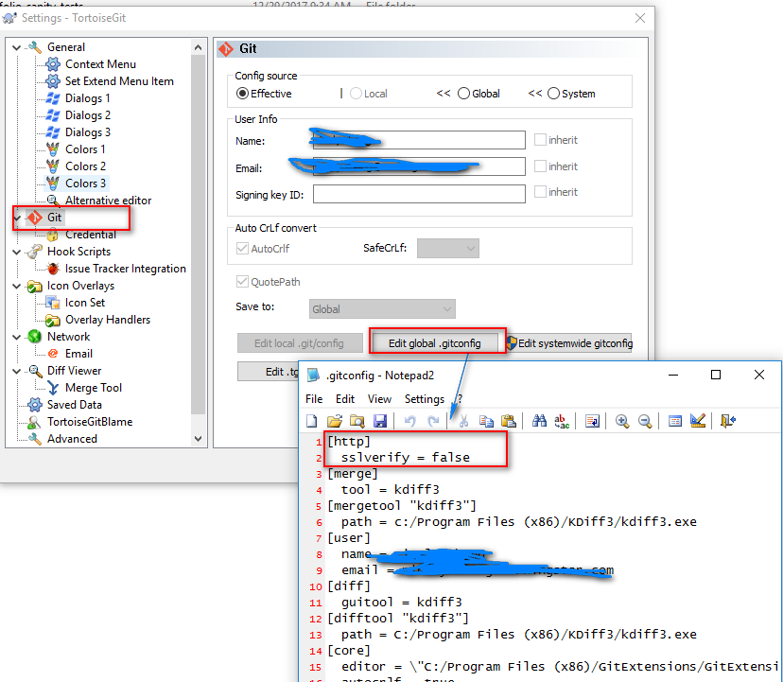Click Edit systemwide gitconfig button
This screenshot has width=783, height=682.
(x=569, y=343)
